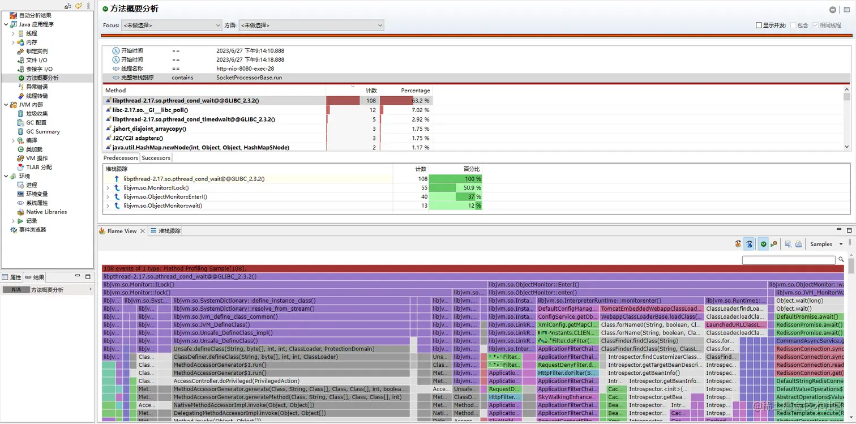Open the Focus dropdown
The width and height of the screenshot is (856, 424).
pos(172,25)
